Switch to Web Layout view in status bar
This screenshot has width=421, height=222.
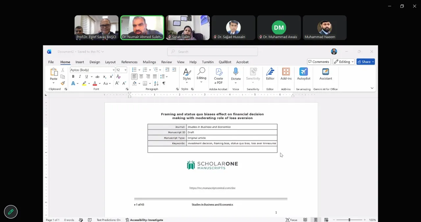click(x=326, y=220)
